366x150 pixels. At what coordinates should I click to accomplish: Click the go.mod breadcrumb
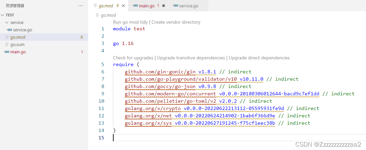[x=108, y=15]
